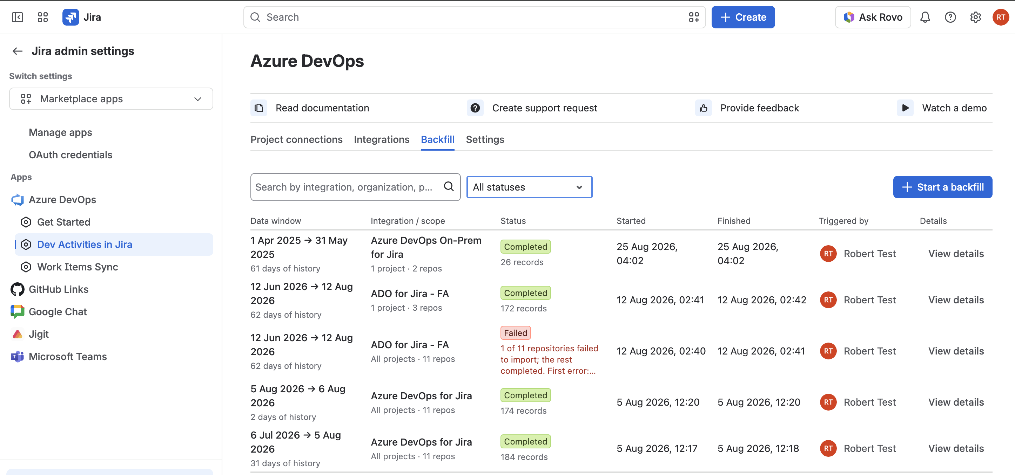This screenshot has width=1015, height=475.
Task: View details for the 26 records backfill
Action: 956,254
